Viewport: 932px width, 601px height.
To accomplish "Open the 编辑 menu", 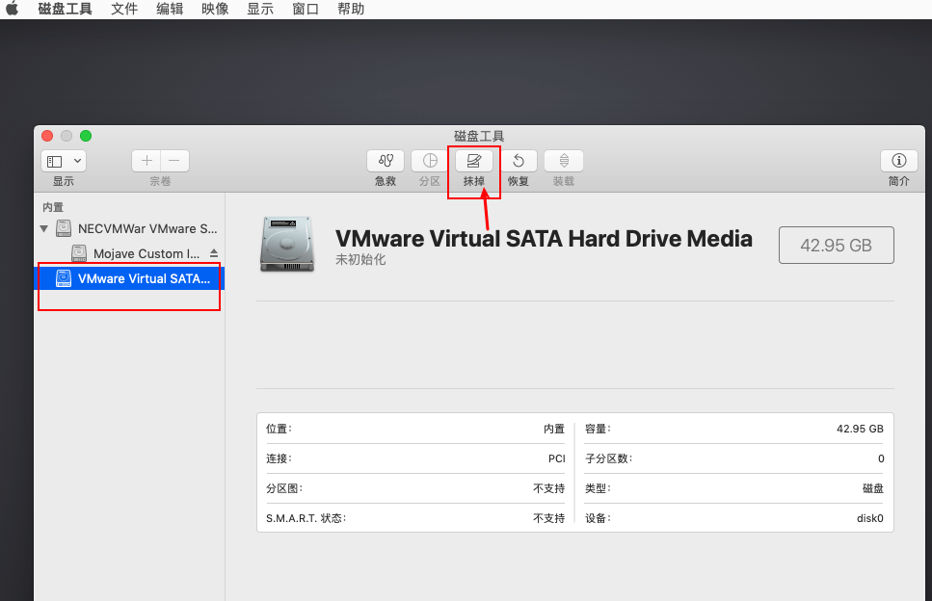I will 170,9.
